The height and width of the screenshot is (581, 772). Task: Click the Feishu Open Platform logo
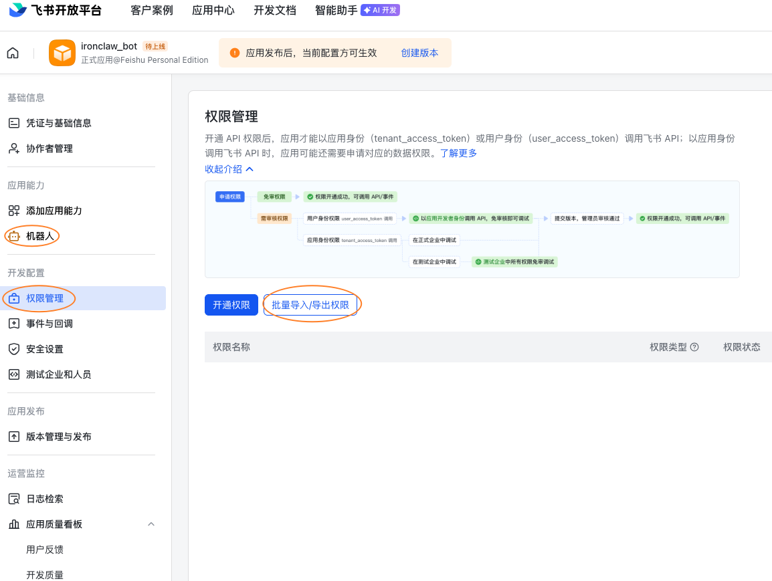tap(56, 10)
